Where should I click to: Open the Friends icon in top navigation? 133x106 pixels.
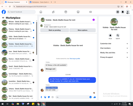tap(53, 12)
